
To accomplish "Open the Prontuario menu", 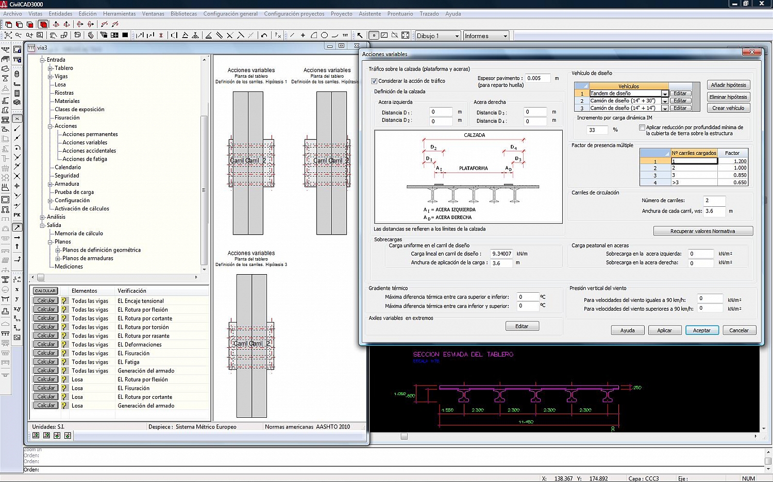I will click(x=400, y=14).
